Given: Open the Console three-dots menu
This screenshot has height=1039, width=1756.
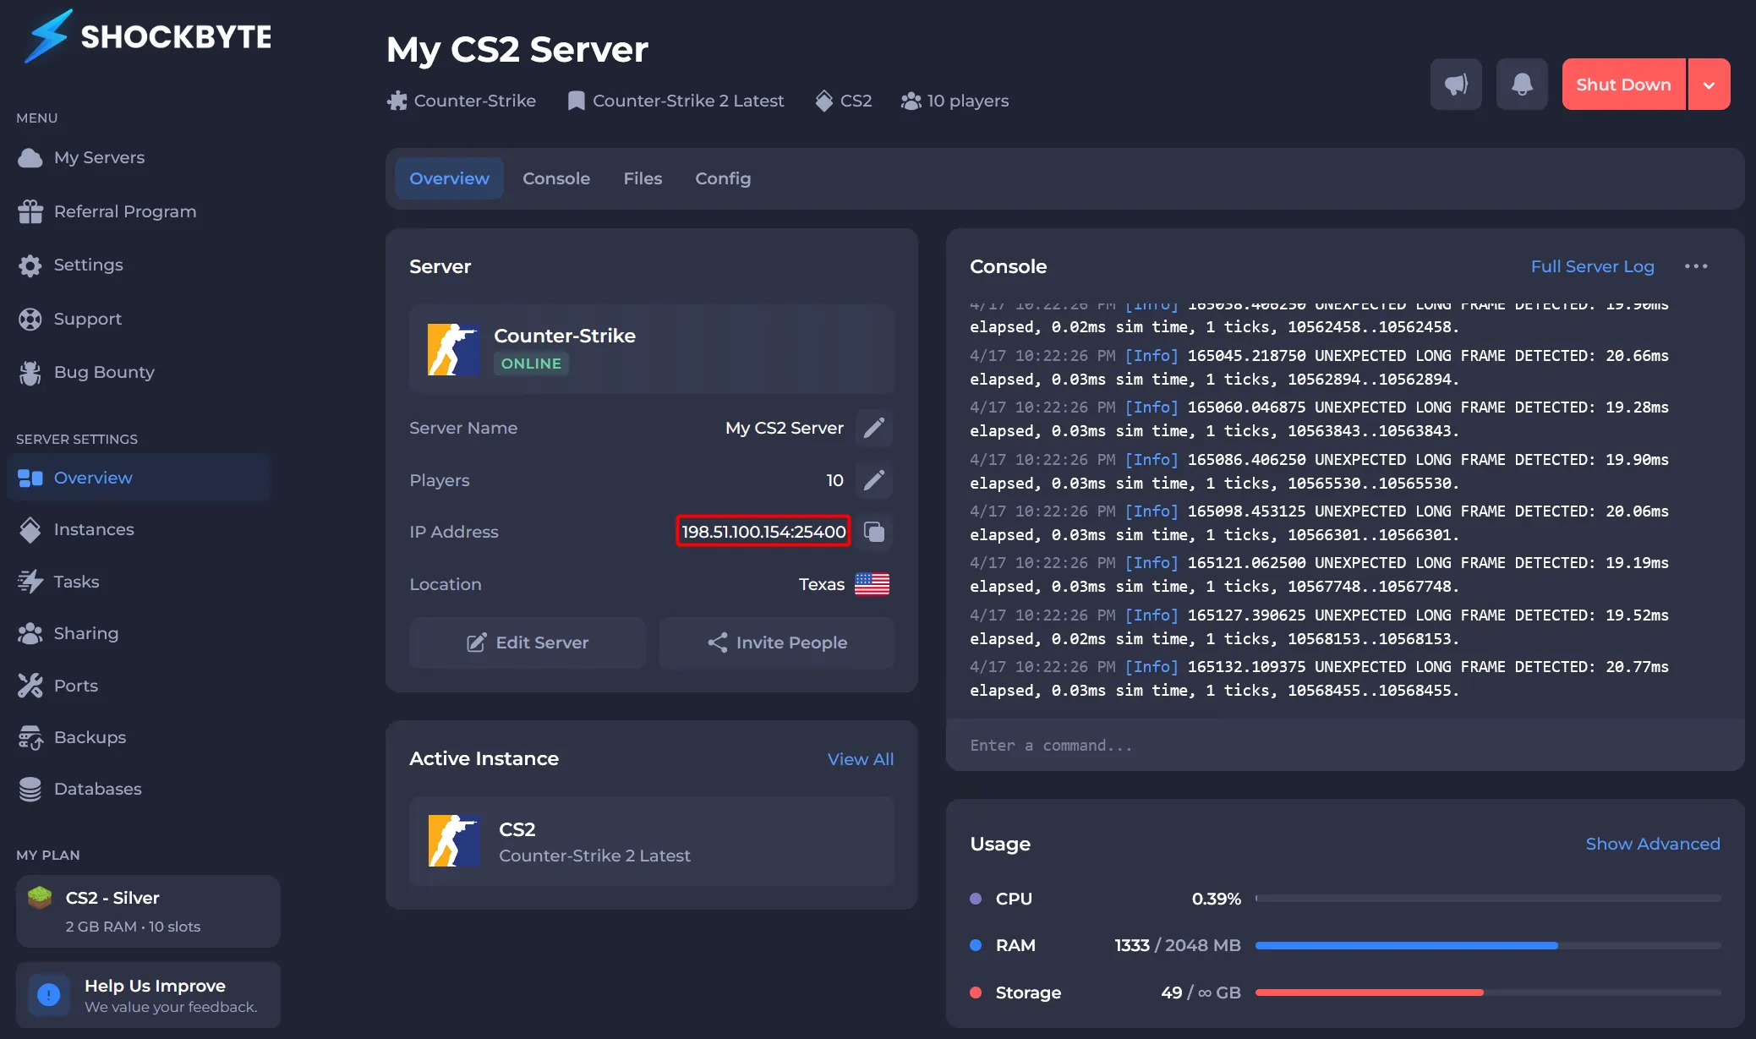Looking at the screenshot, I should click(1695, 266).
